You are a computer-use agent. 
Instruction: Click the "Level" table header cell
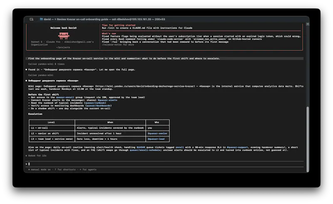[x=51, y=122]
